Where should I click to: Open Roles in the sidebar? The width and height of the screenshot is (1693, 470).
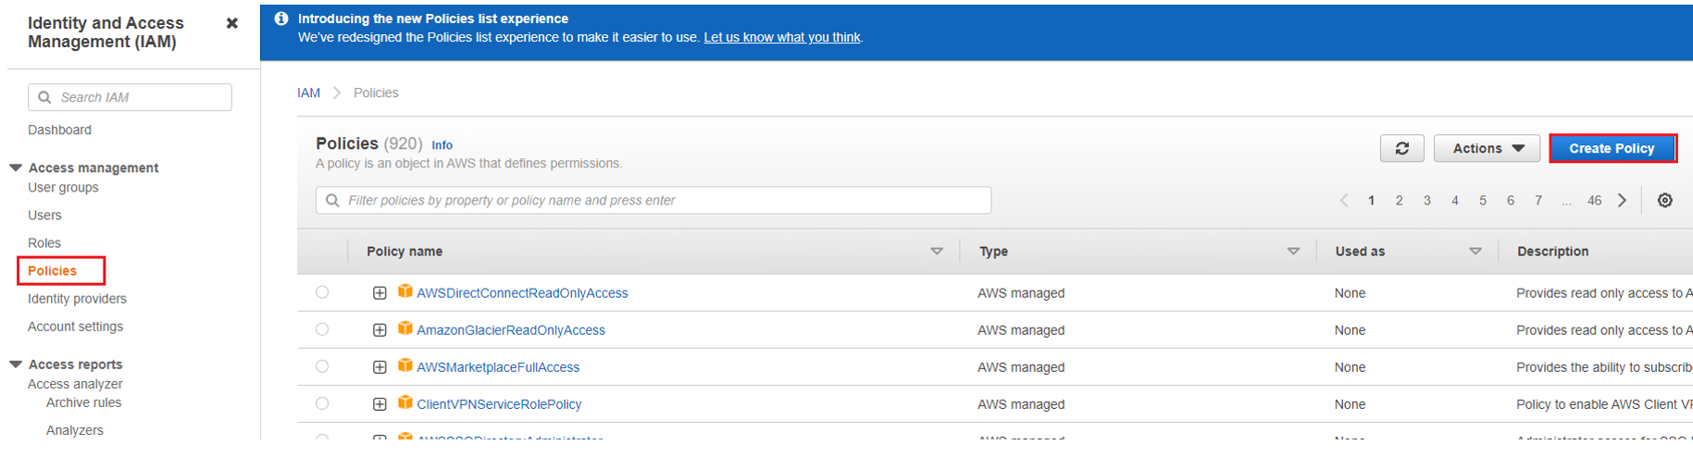click(44, 243)
